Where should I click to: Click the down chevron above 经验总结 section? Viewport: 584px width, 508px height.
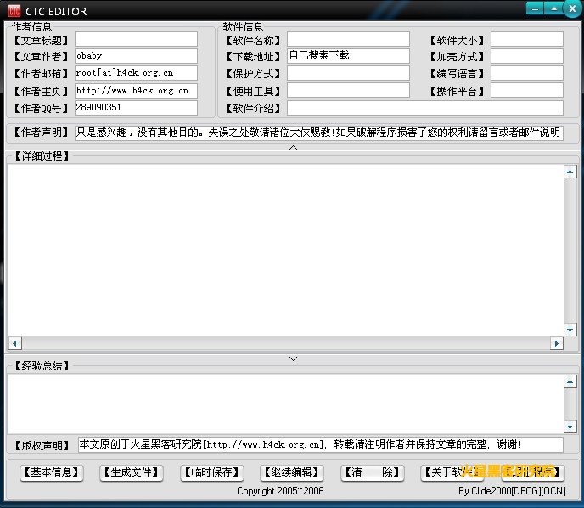point(293,358)
